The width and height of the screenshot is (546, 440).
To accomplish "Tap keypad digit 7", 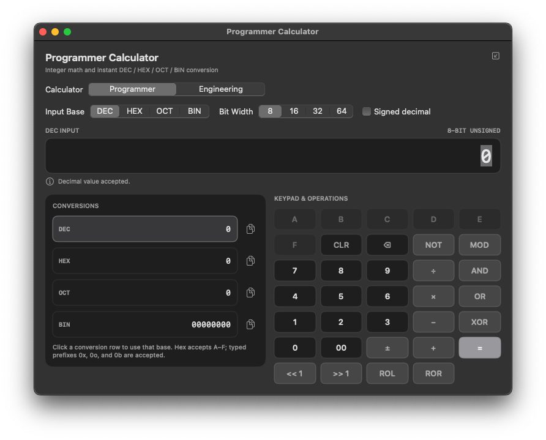I will 295,270.
